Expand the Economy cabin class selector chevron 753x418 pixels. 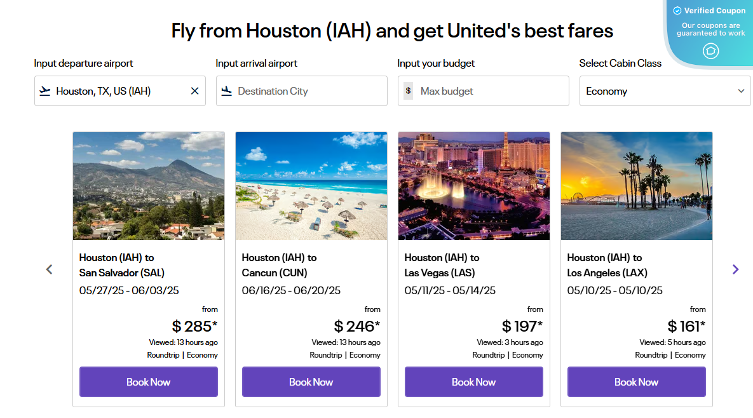pyautogui.click(x=741, y=91)
